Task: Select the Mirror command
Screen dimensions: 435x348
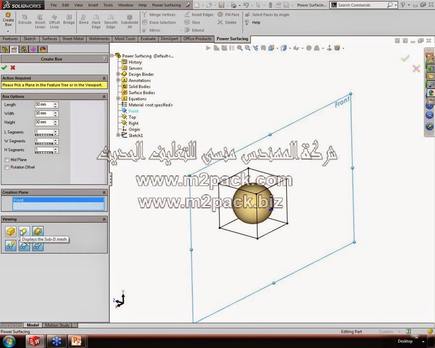Action: click(151, 30)
